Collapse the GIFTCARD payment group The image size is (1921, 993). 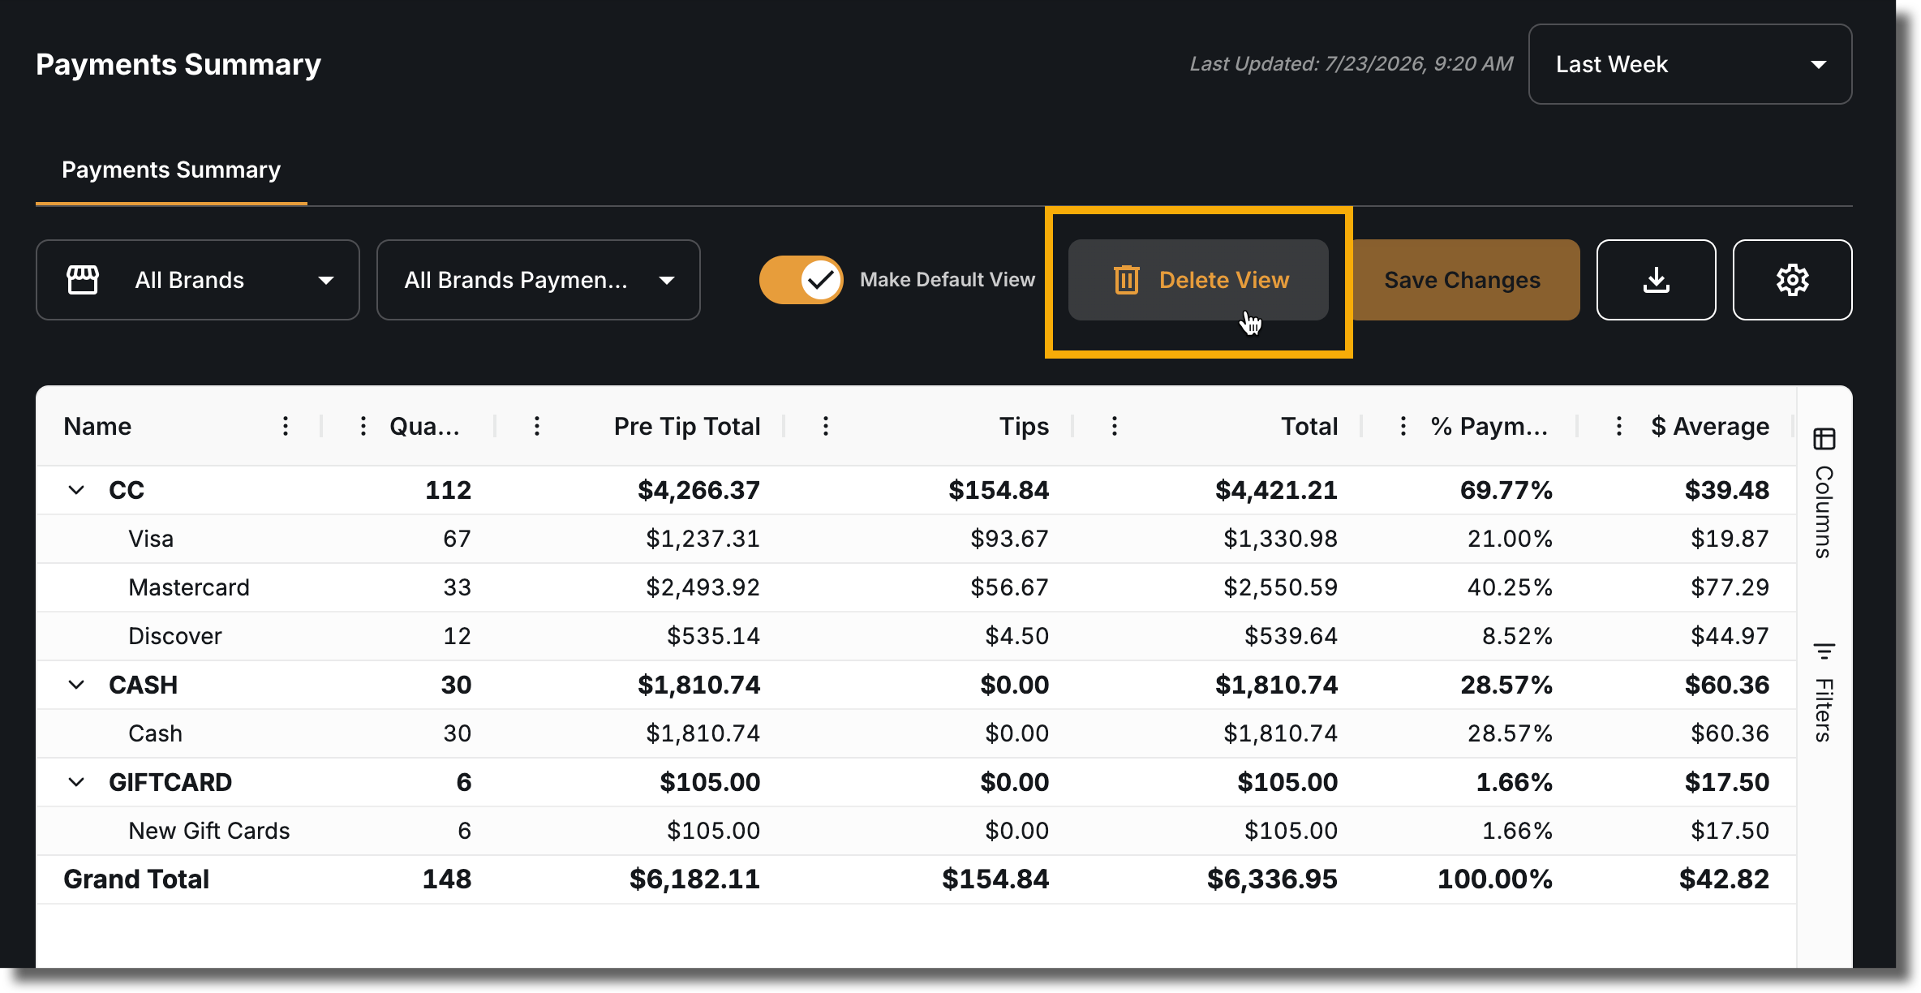(76, 782)
